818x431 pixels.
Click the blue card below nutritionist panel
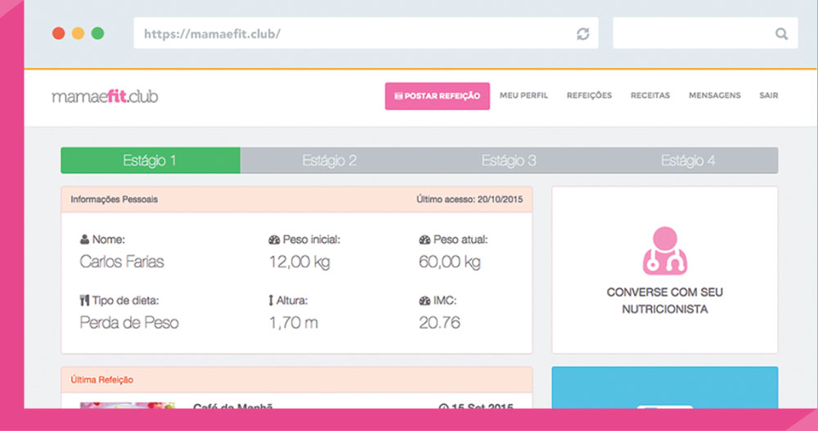point(664,388)
